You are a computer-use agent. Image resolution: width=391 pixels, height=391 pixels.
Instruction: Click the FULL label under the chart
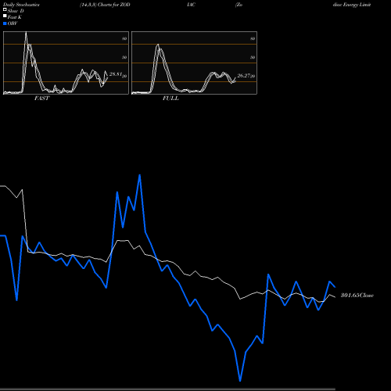point(170,99)
